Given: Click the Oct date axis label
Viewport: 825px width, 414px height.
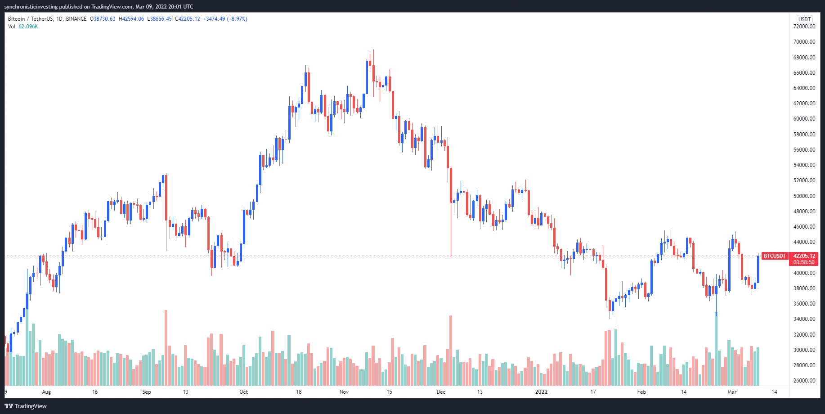Looking at the screenshot, I should pyautogui.click(x=243, y=392).
